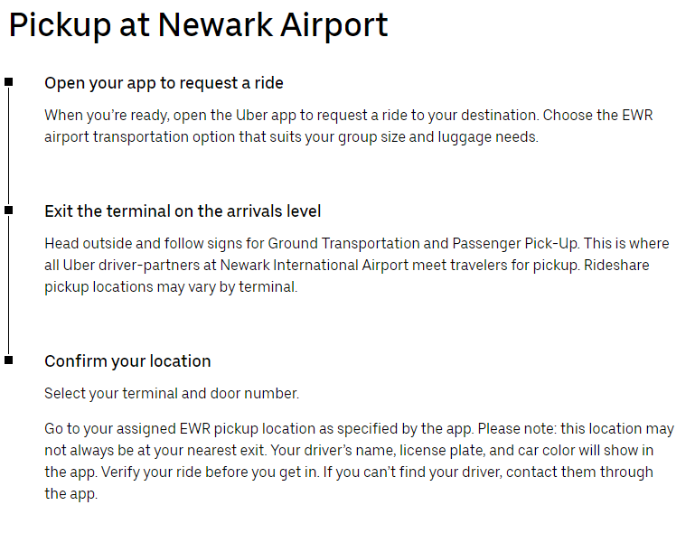Click the "Pickup at Newark Airport" page title
The height and width of the screenshot is (533, 695).
[x=198, y=25]
